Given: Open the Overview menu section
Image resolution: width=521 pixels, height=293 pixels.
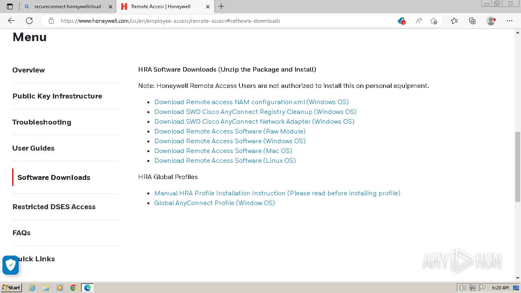Looking at the screenshot, I should point(28,70).
